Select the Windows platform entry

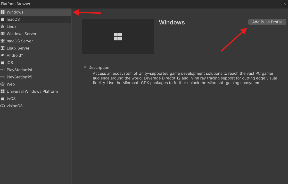35,12
